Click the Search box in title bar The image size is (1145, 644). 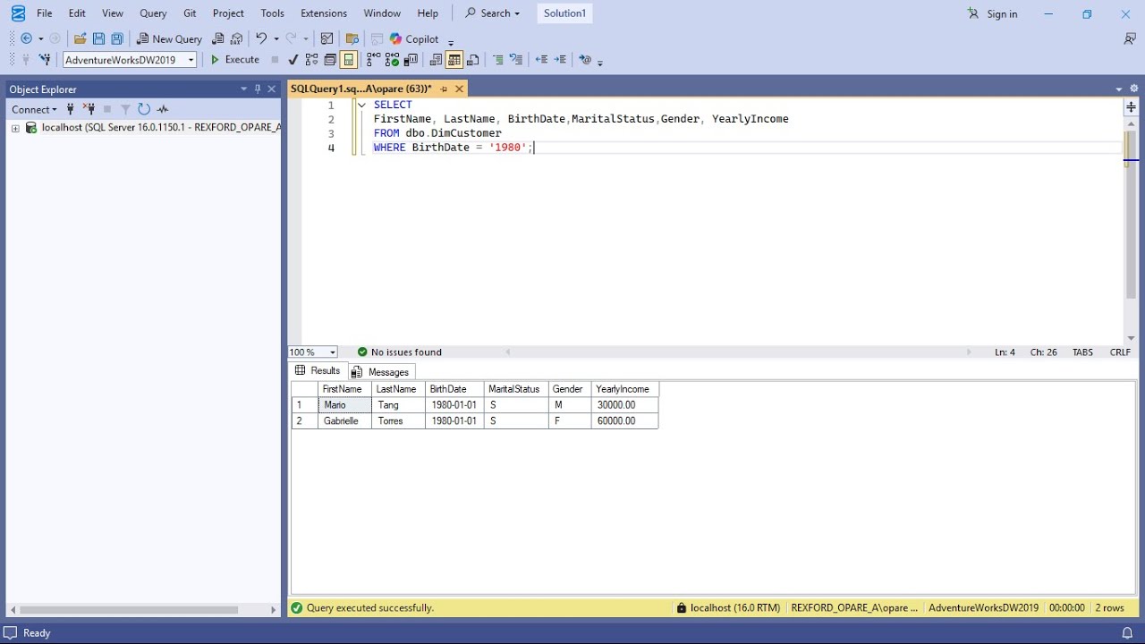coord(492,13)
